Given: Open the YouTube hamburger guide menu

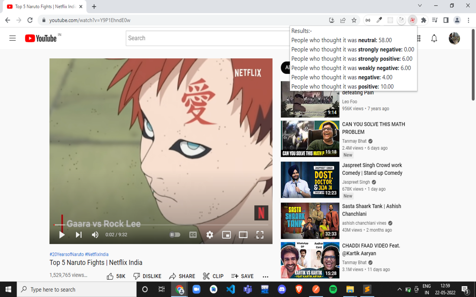Looking at the screenshot, I should click(x=13, y=38).
